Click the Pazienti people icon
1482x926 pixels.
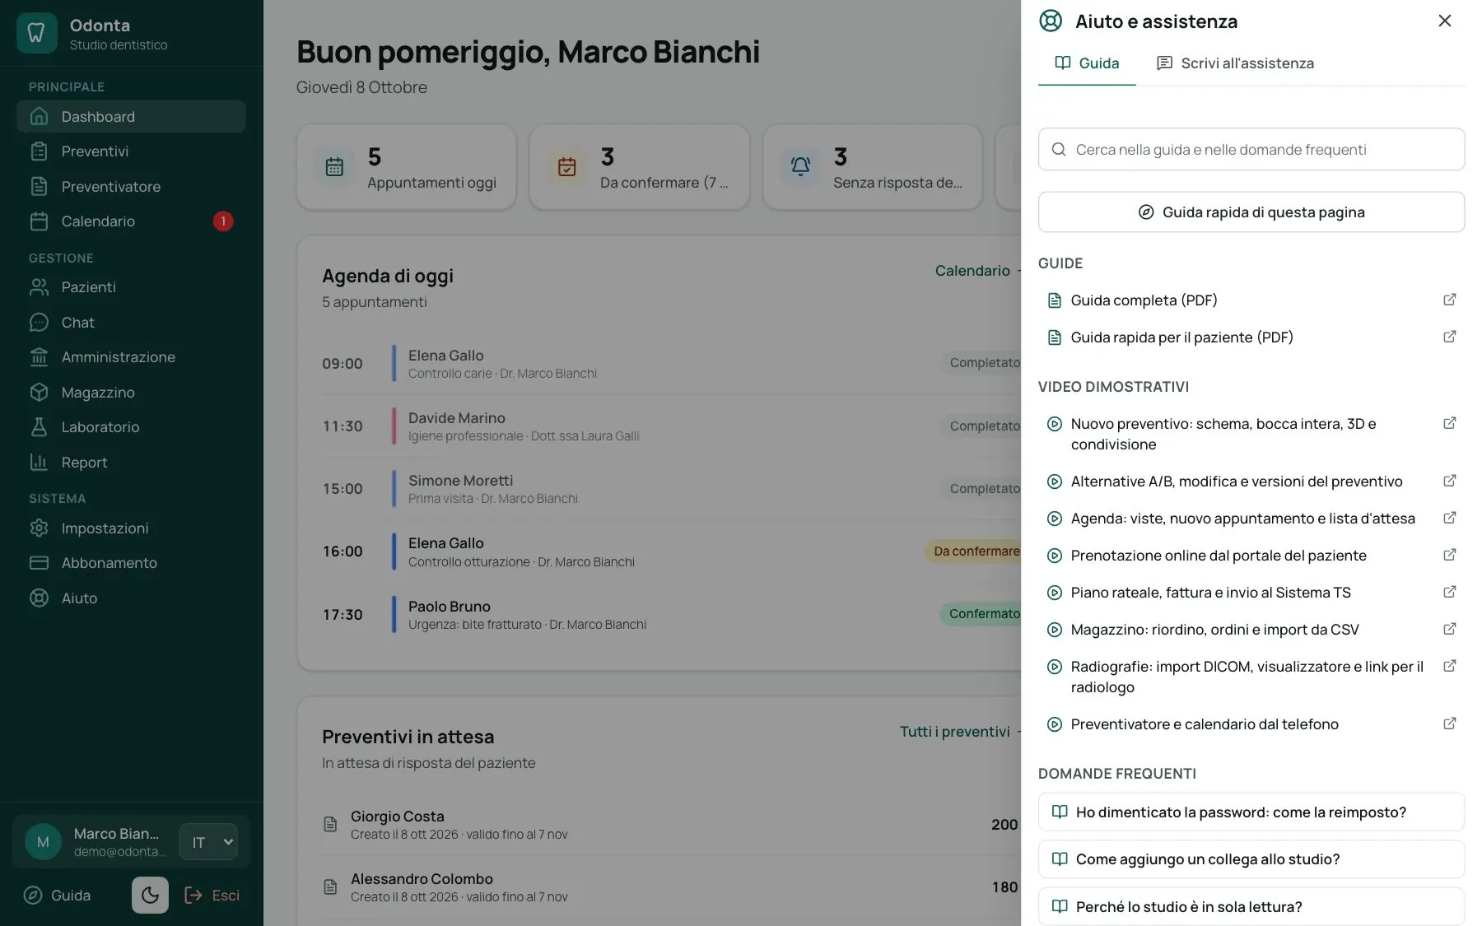39,287
